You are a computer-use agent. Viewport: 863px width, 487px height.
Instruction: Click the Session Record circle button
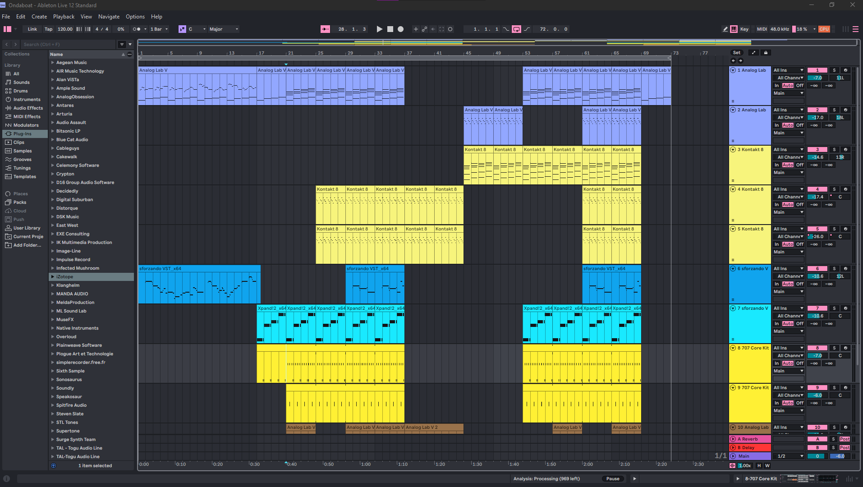(x=450, y=29)
